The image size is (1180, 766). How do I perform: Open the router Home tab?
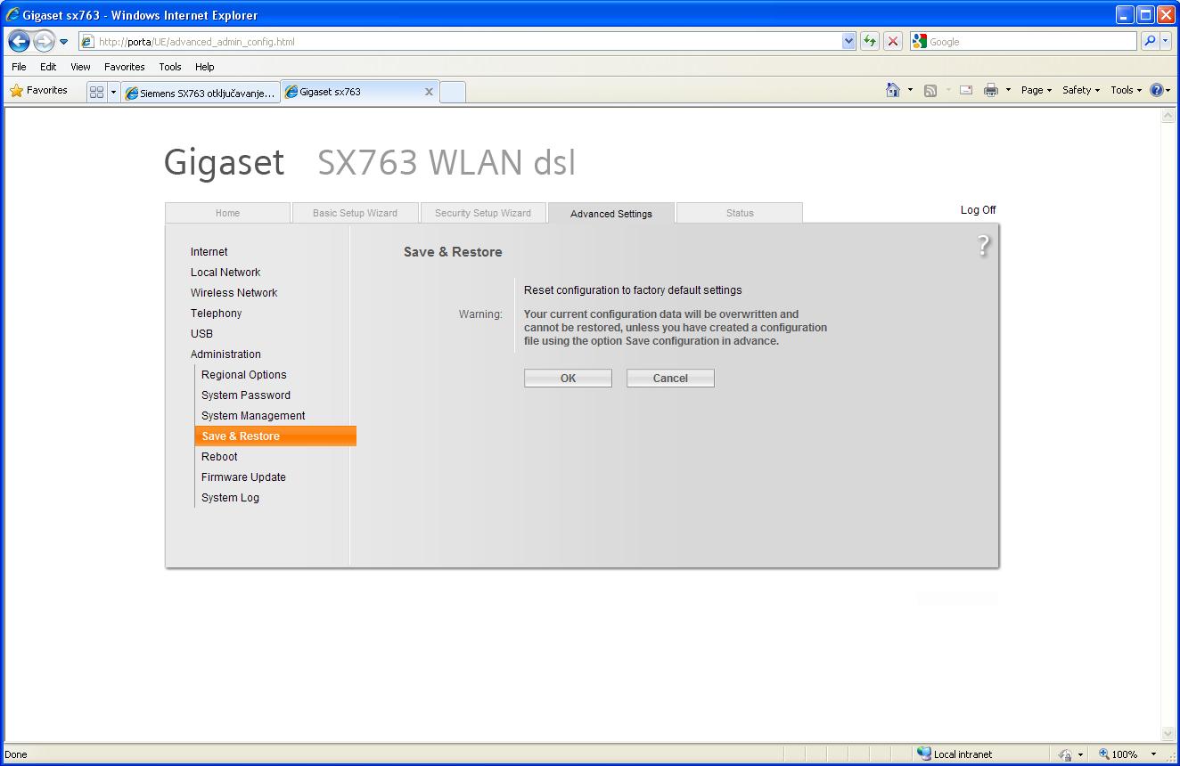(227, 213)
